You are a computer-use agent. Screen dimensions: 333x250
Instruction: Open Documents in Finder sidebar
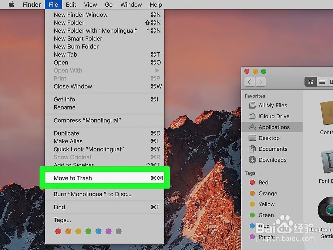click(272, 149)
